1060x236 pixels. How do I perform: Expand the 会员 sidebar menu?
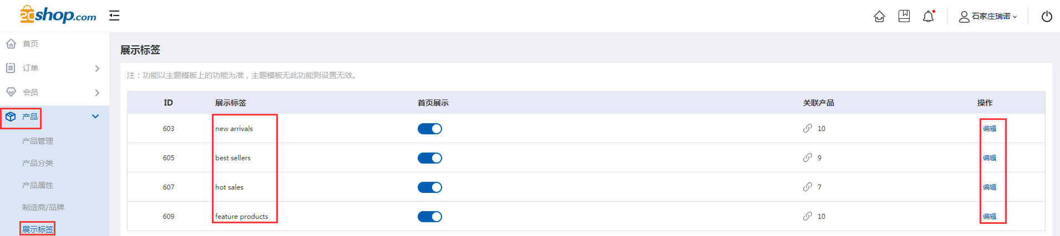tap(54, 92)
